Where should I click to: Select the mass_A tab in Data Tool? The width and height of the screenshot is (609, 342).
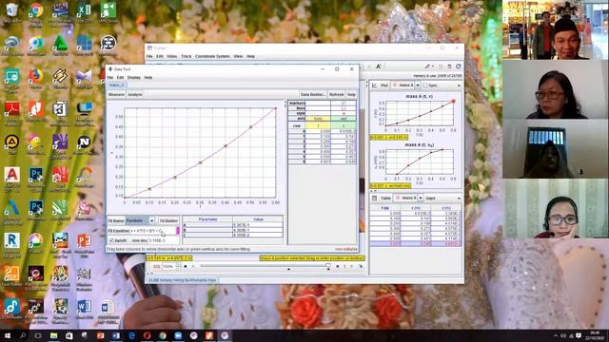click(116, 85)
